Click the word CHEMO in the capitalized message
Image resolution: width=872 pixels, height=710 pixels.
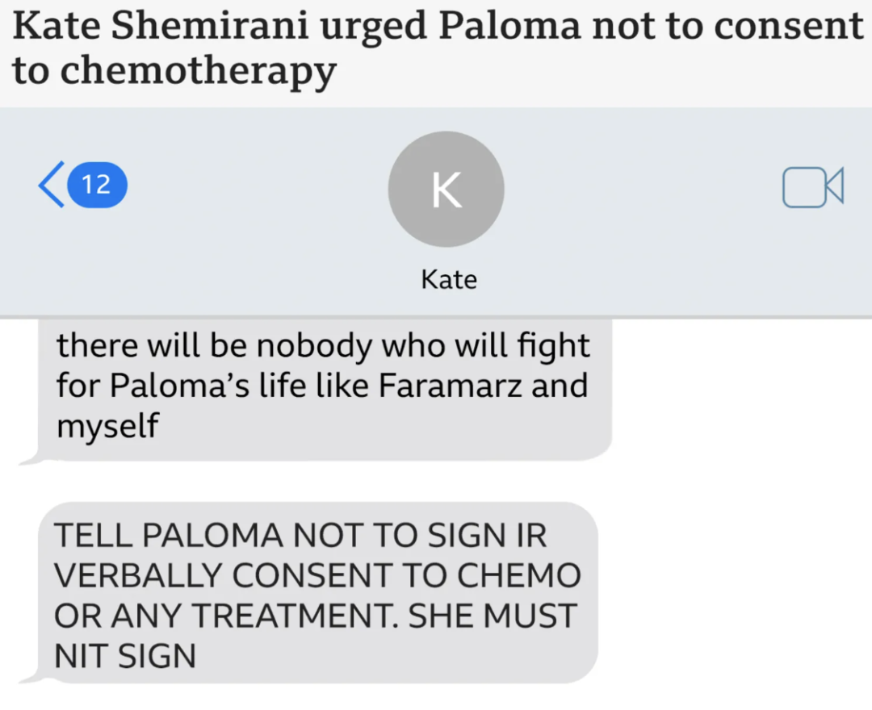click(518, 575)
